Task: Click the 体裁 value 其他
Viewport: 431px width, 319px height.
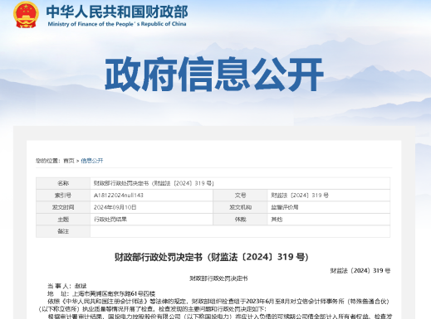Action: 277,220
